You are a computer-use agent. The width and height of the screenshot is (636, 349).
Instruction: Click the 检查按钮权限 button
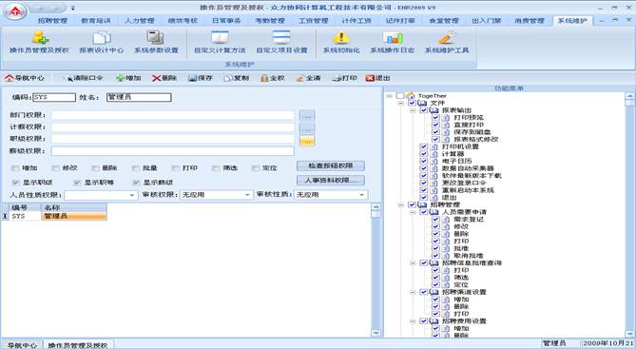[x=331, y=165]
